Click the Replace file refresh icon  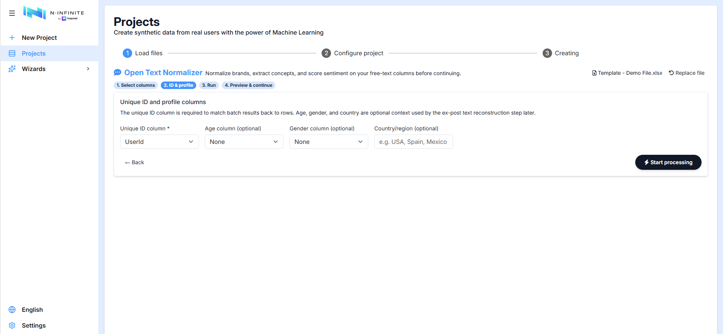(671, 73)
